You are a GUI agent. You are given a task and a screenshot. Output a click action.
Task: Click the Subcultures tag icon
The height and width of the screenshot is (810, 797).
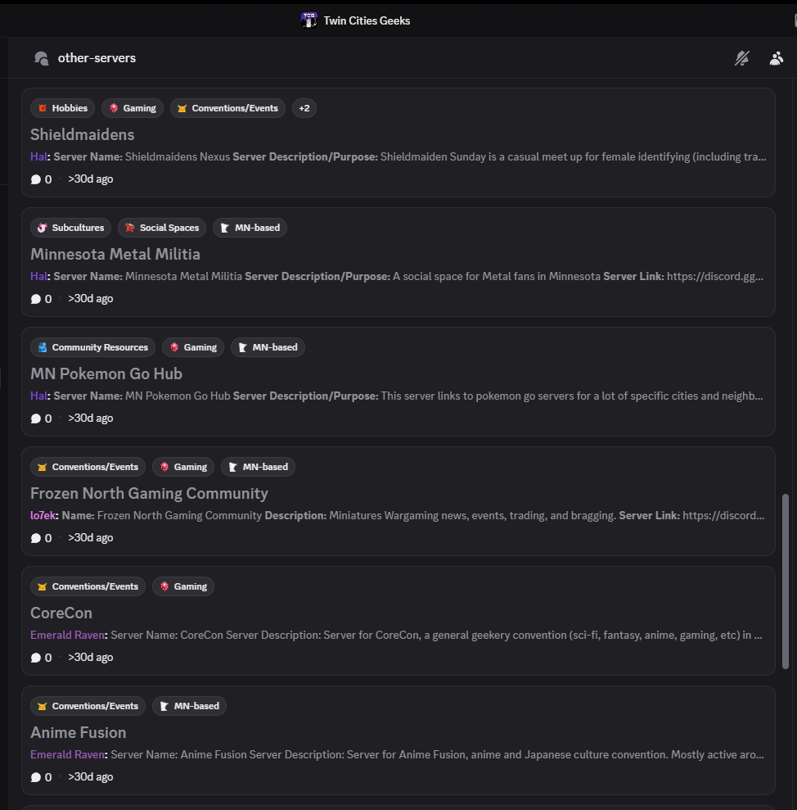click(x=42, y=228)
